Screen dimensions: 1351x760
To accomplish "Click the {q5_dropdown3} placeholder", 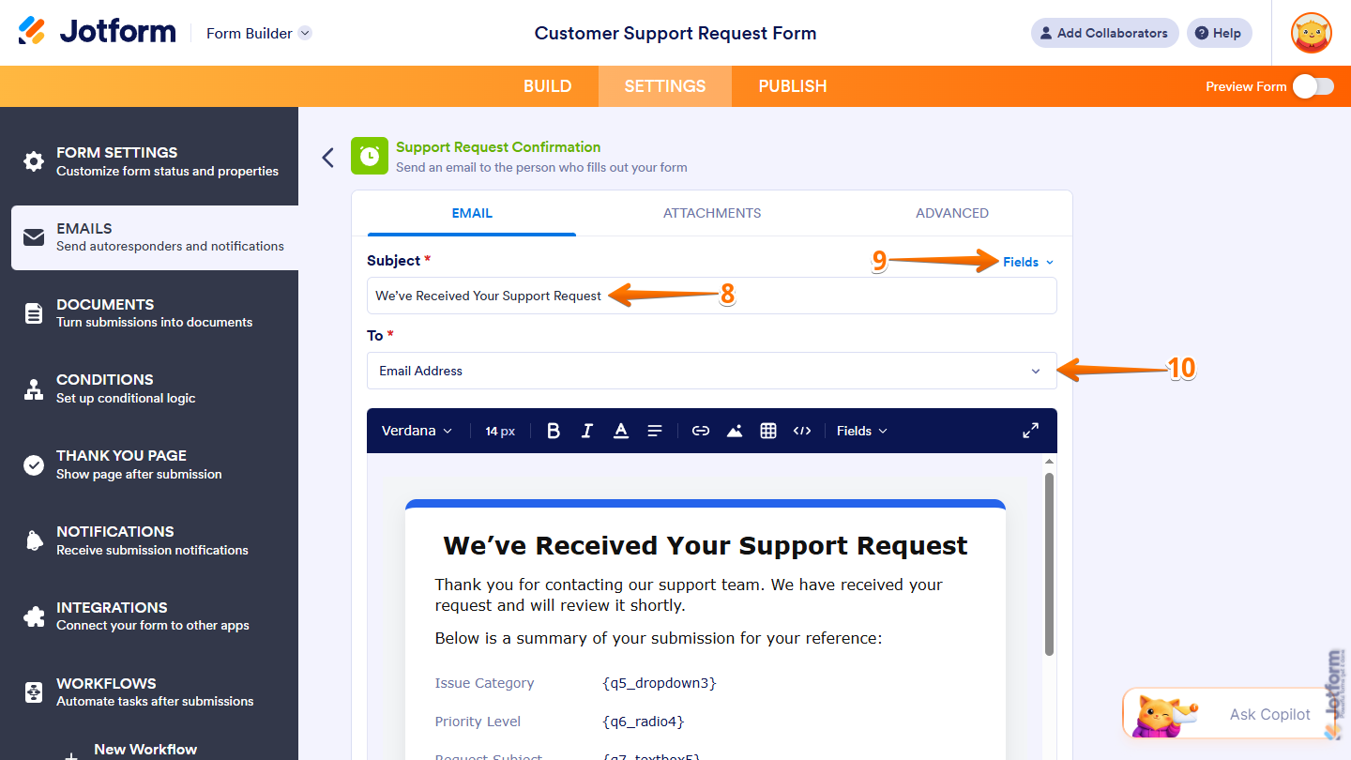I will click(x=660, y=683).
